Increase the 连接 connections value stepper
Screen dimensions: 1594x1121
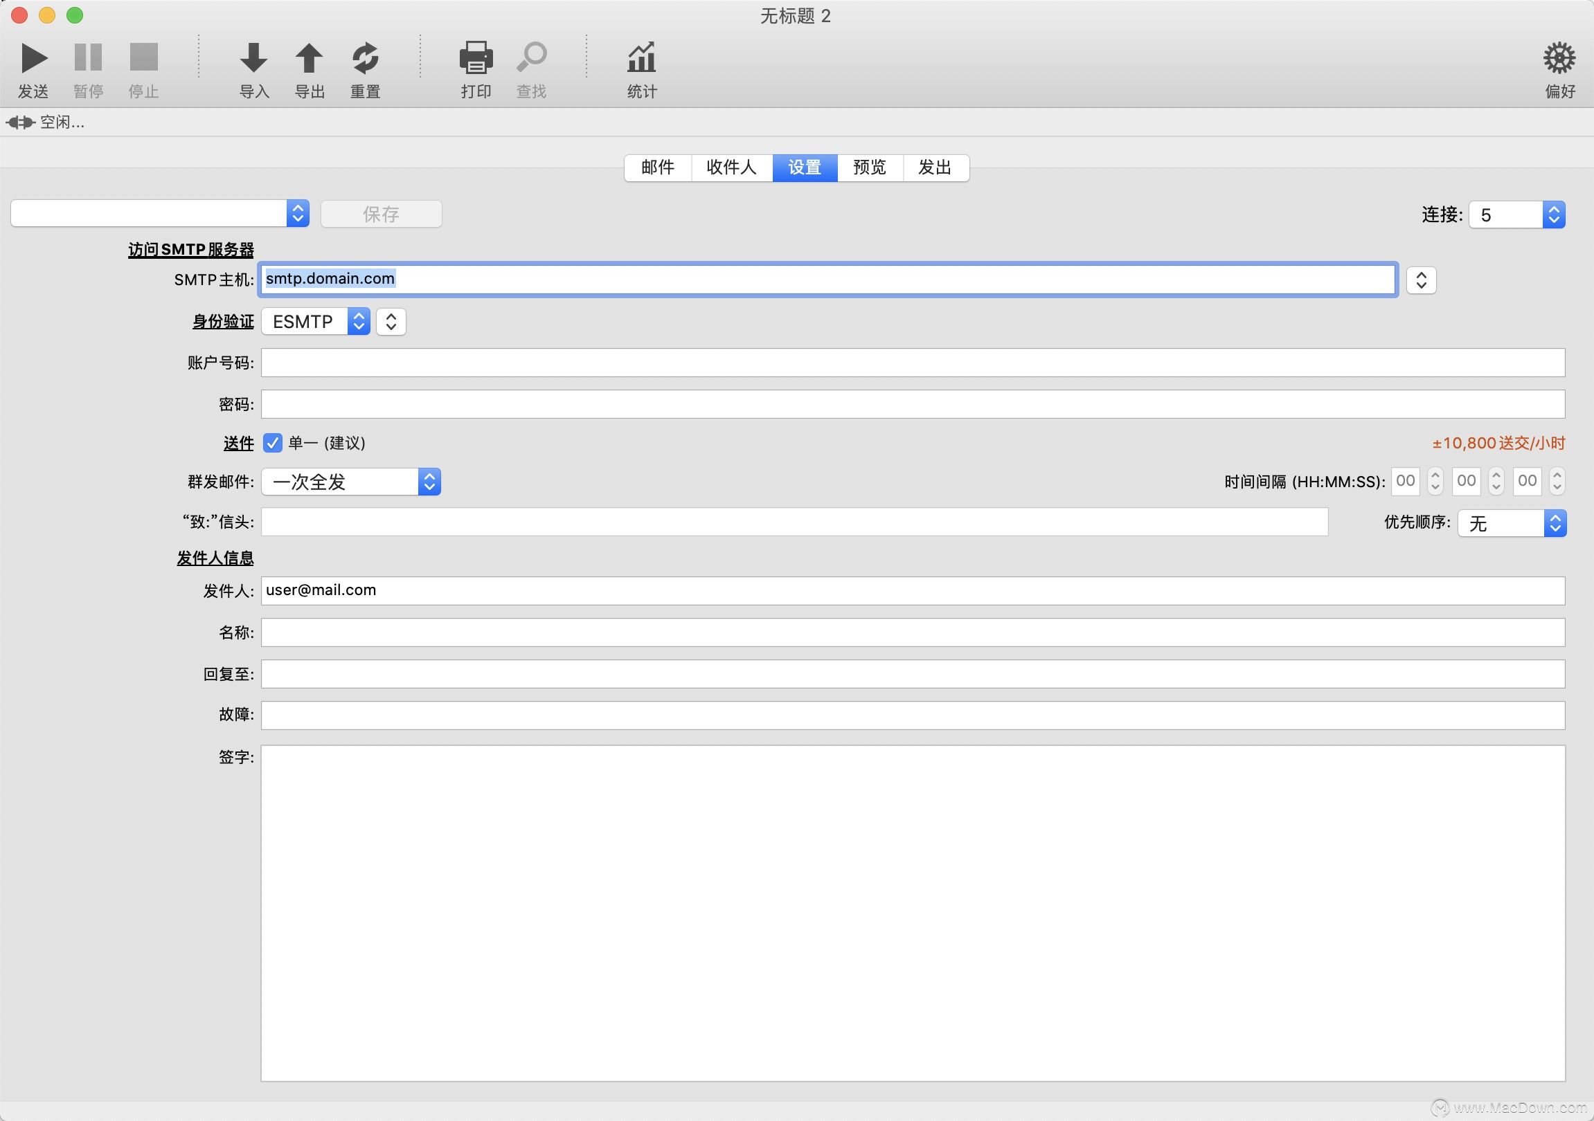1555,209
